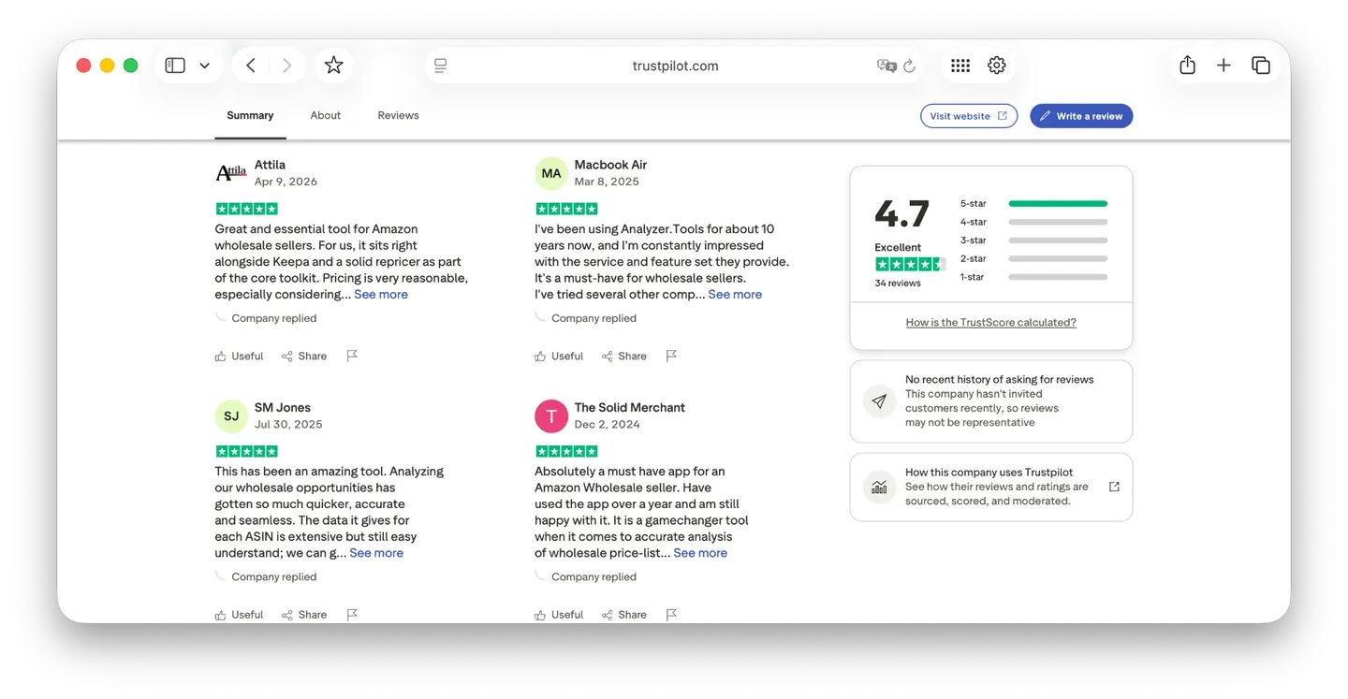Click the Attila reviewer name

[x=270, y=165]
